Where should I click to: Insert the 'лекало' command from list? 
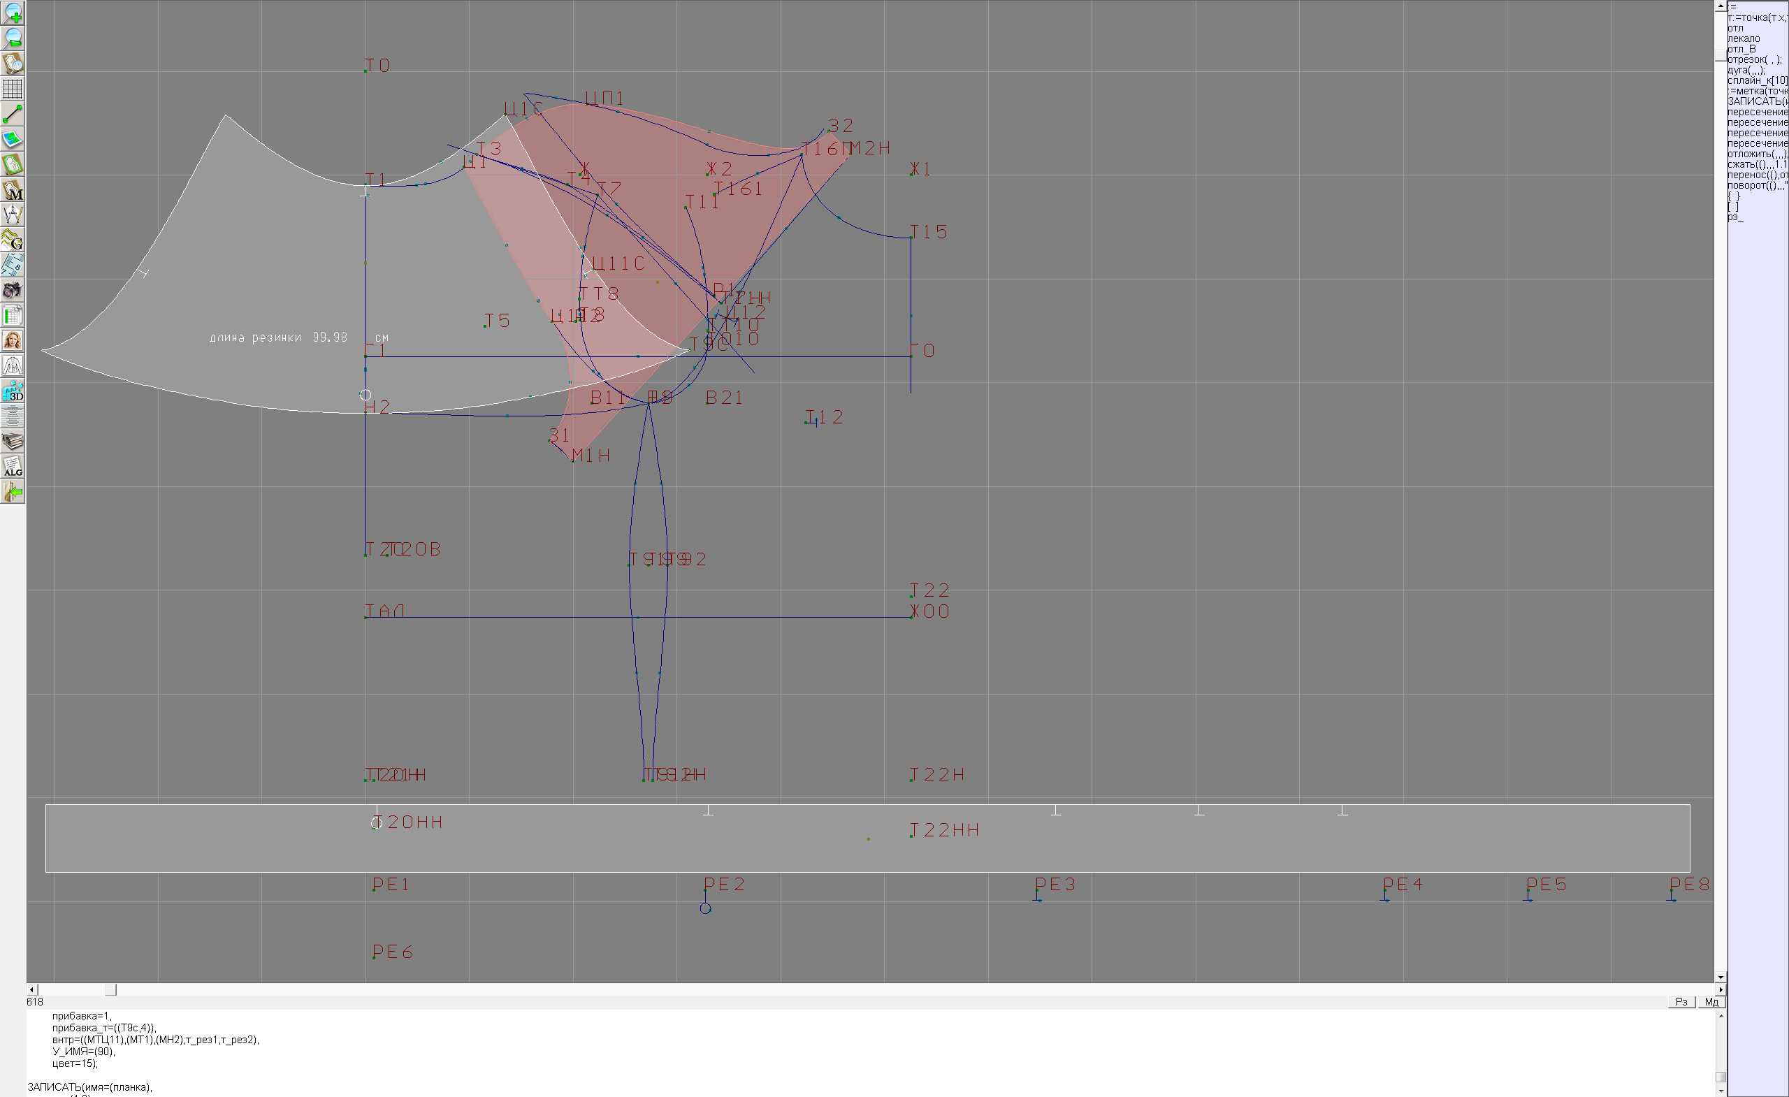[1744, 38]
